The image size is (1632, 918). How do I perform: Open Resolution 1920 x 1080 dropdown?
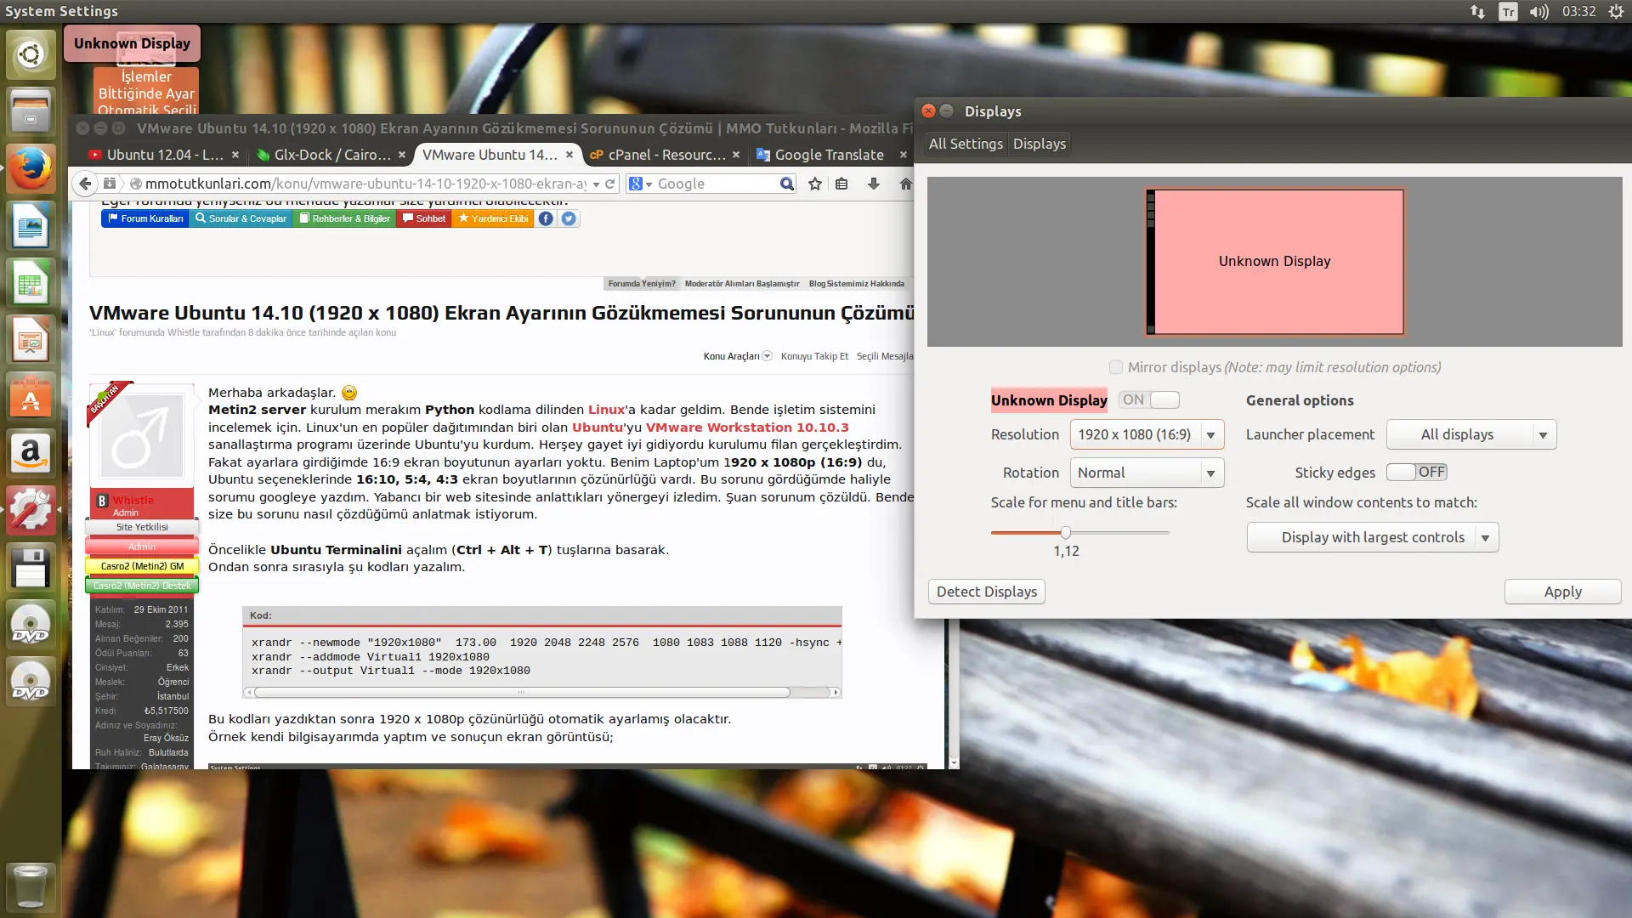point(1147,434)
